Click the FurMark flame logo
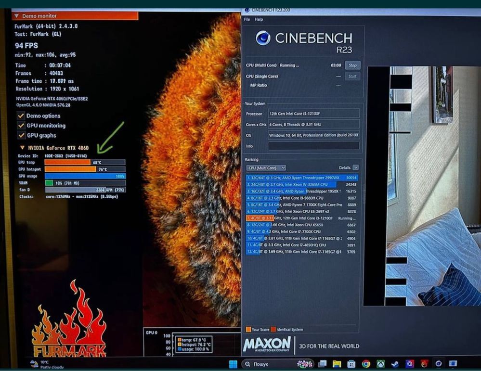This screenshot has width=481, height=371. [x=69, y=319]
